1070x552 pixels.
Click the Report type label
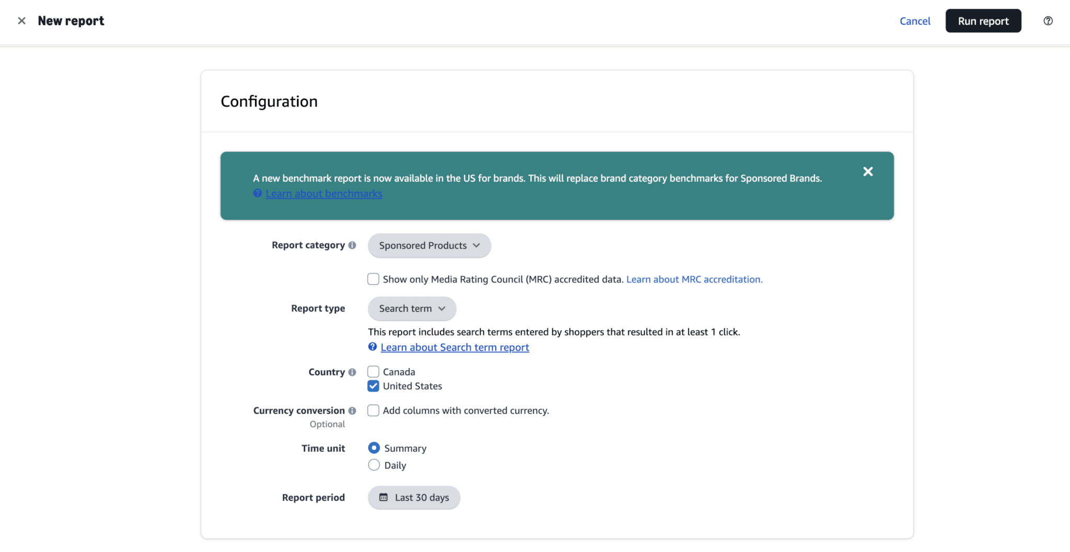coord(318,309)
